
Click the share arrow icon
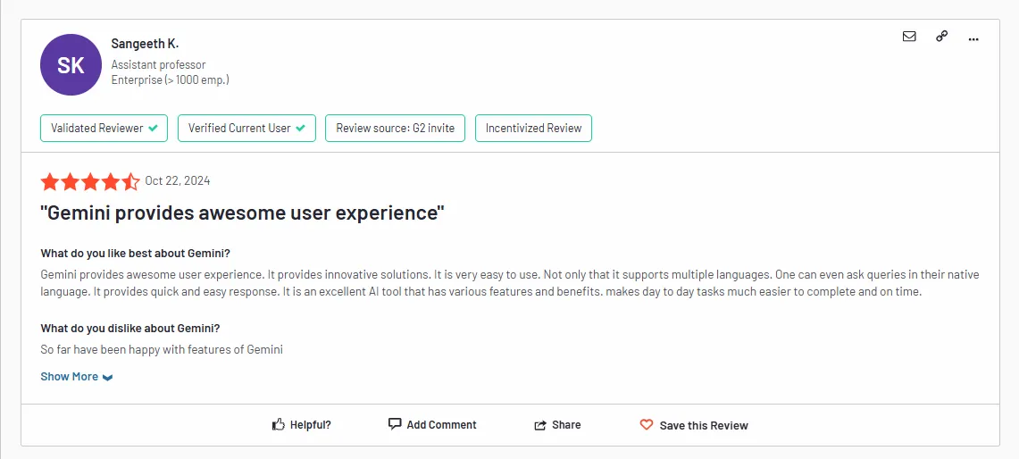click(x=540, y=425)
